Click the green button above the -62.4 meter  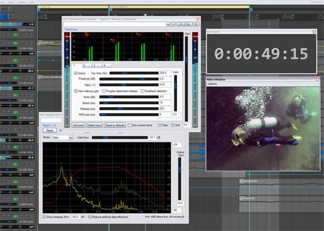[x=16, y=95]
